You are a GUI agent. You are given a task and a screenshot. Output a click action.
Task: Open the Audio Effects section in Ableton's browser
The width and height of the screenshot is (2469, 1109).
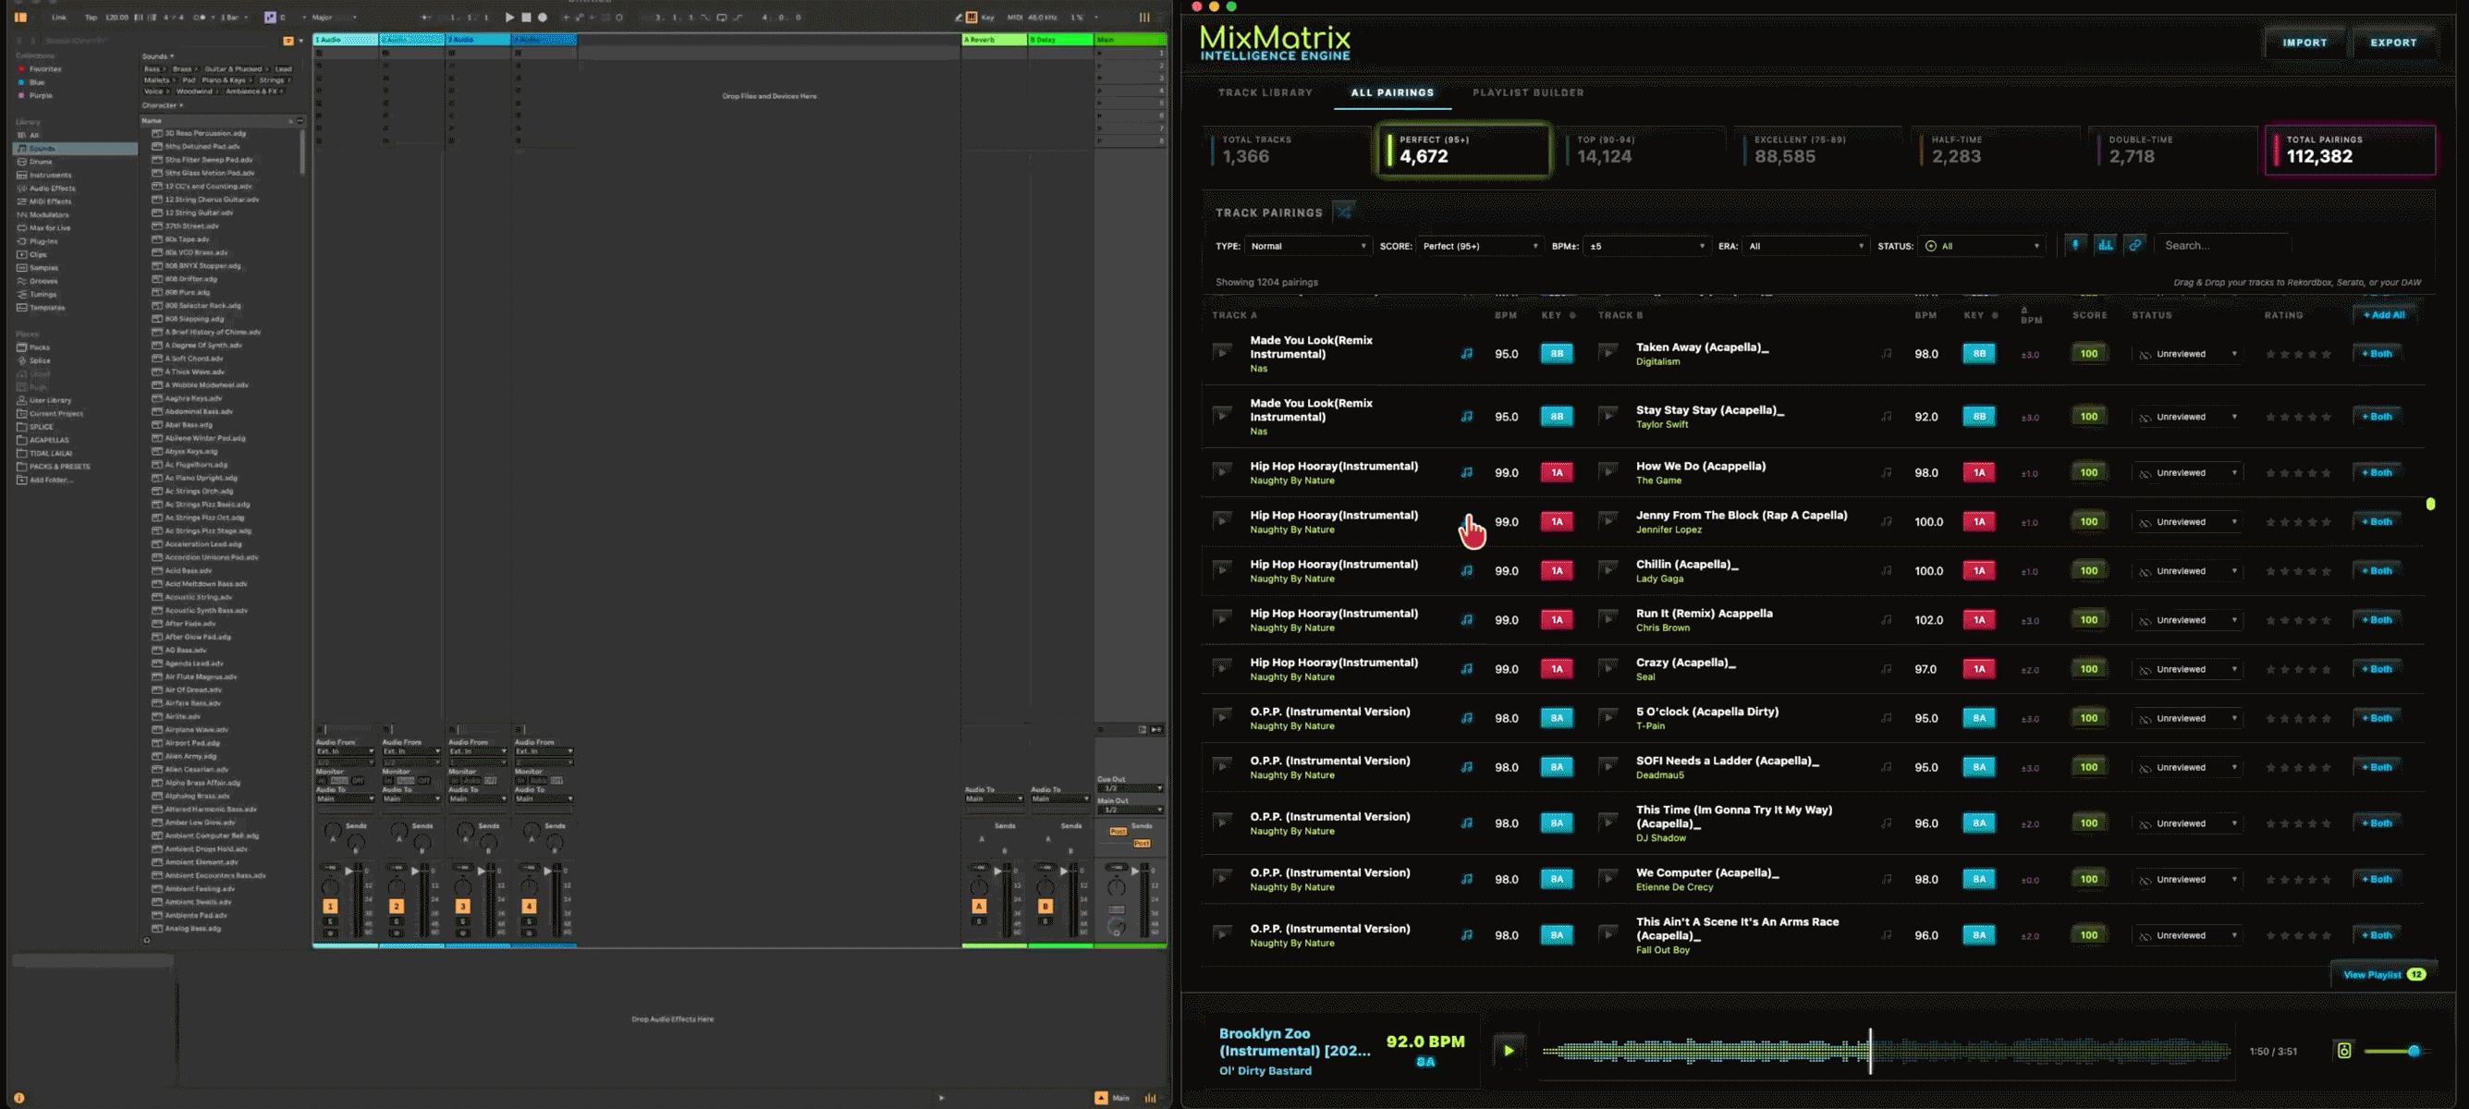(53, 188)
